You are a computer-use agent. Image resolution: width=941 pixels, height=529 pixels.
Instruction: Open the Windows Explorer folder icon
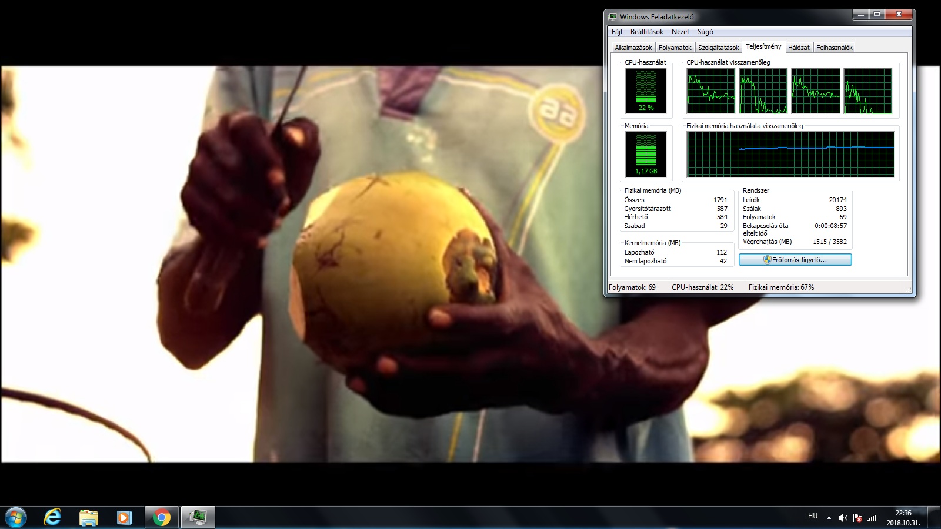(88, 518)
